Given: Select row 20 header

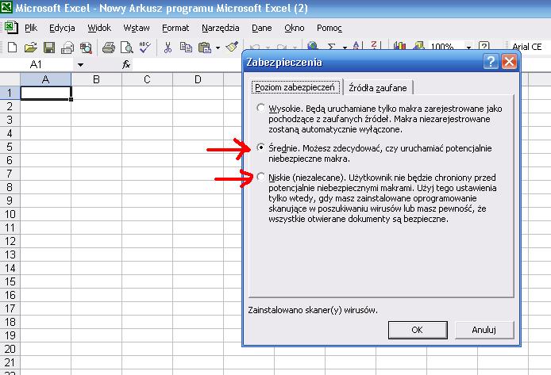Looking at the screenshot, I should pyautogui.click(x=10, y=349).
